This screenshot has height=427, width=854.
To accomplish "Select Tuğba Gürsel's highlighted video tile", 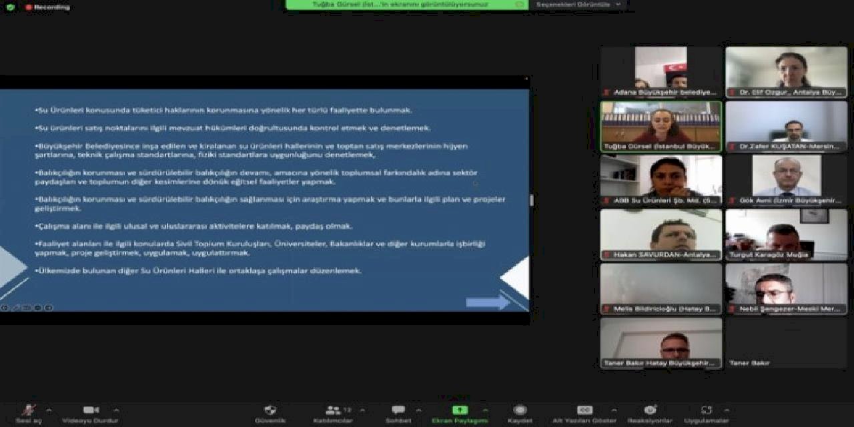I will click(661, 126).
